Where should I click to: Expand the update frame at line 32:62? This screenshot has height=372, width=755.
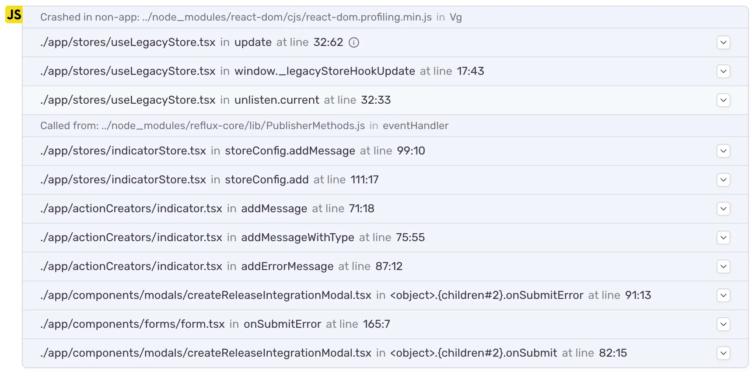pyautogui.click(x=723, y=42)
